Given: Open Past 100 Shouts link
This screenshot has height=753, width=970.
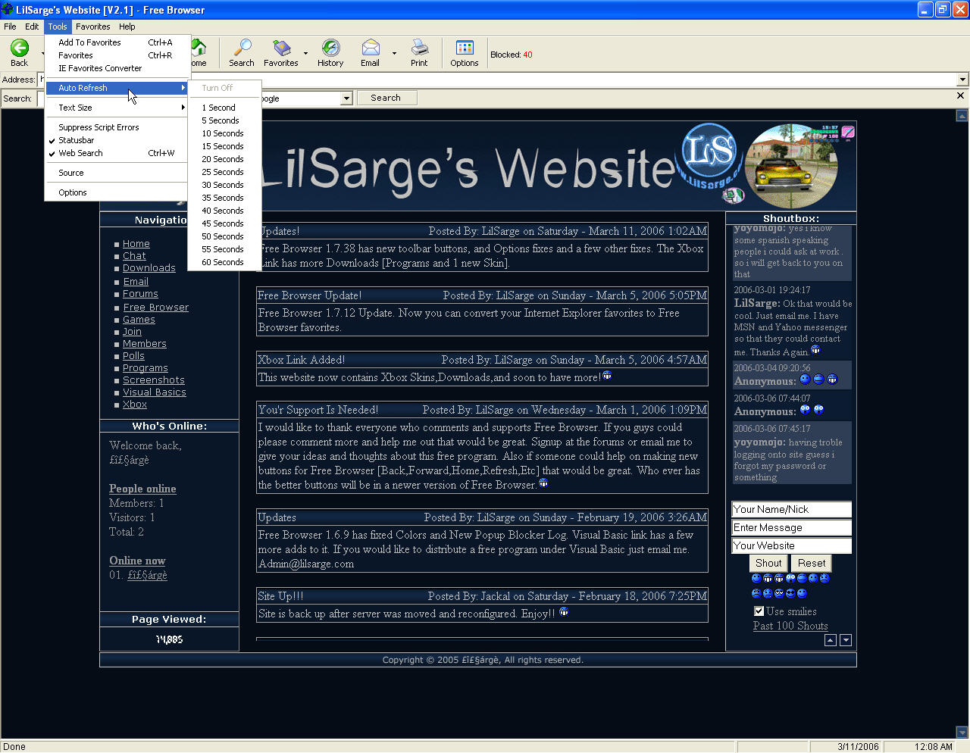Looking at the screenshot, I should (x=790, y=626).
